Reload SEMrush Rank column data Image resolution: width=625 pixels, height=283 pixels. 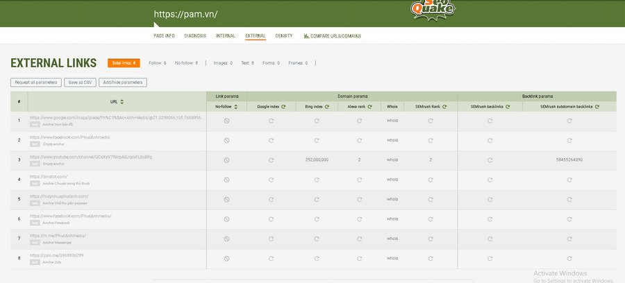444,107
